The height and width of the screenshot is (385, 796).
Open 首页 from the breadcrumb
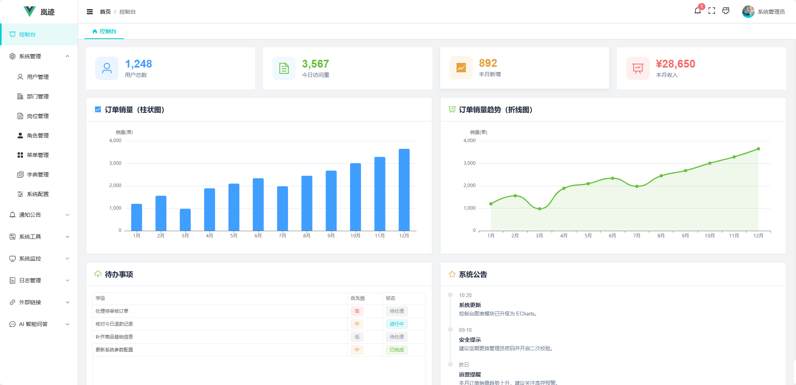pos(105,12)
